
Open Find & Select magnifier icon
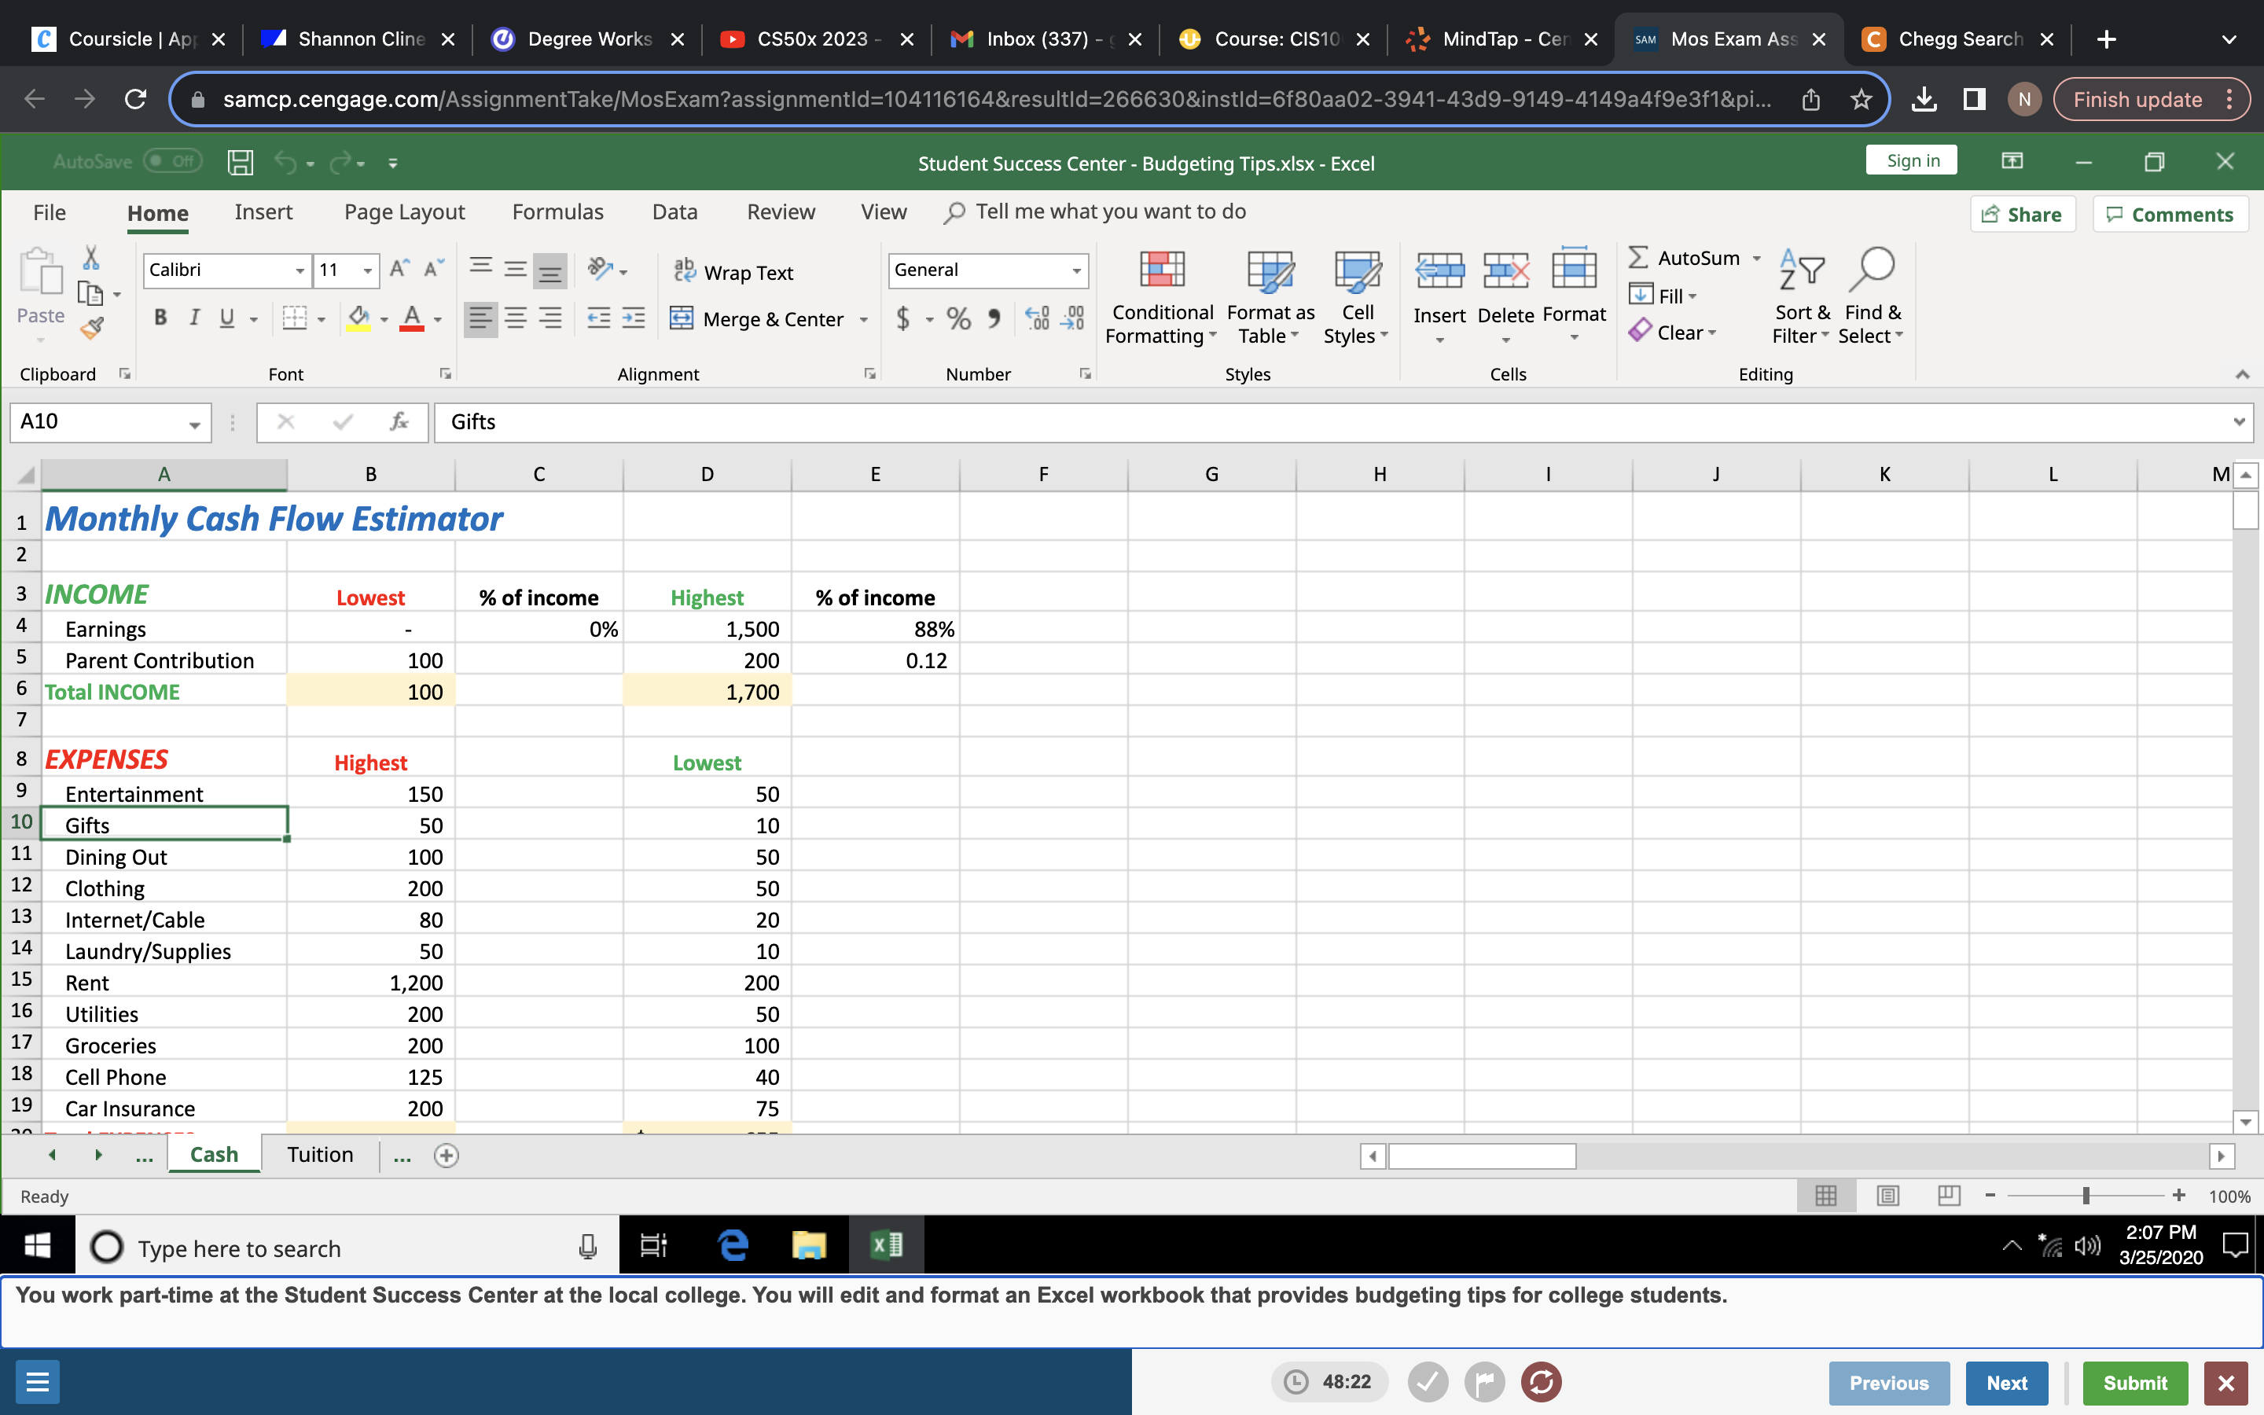(1871, 270)
